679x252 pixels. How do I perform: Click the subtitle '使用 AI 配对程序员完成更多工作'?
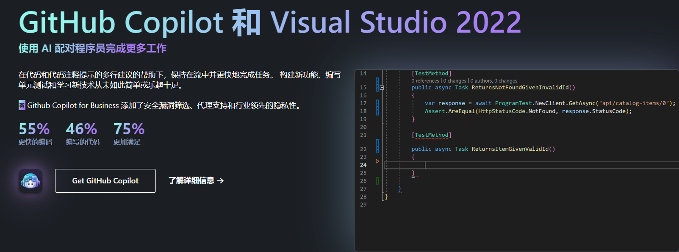92,48
